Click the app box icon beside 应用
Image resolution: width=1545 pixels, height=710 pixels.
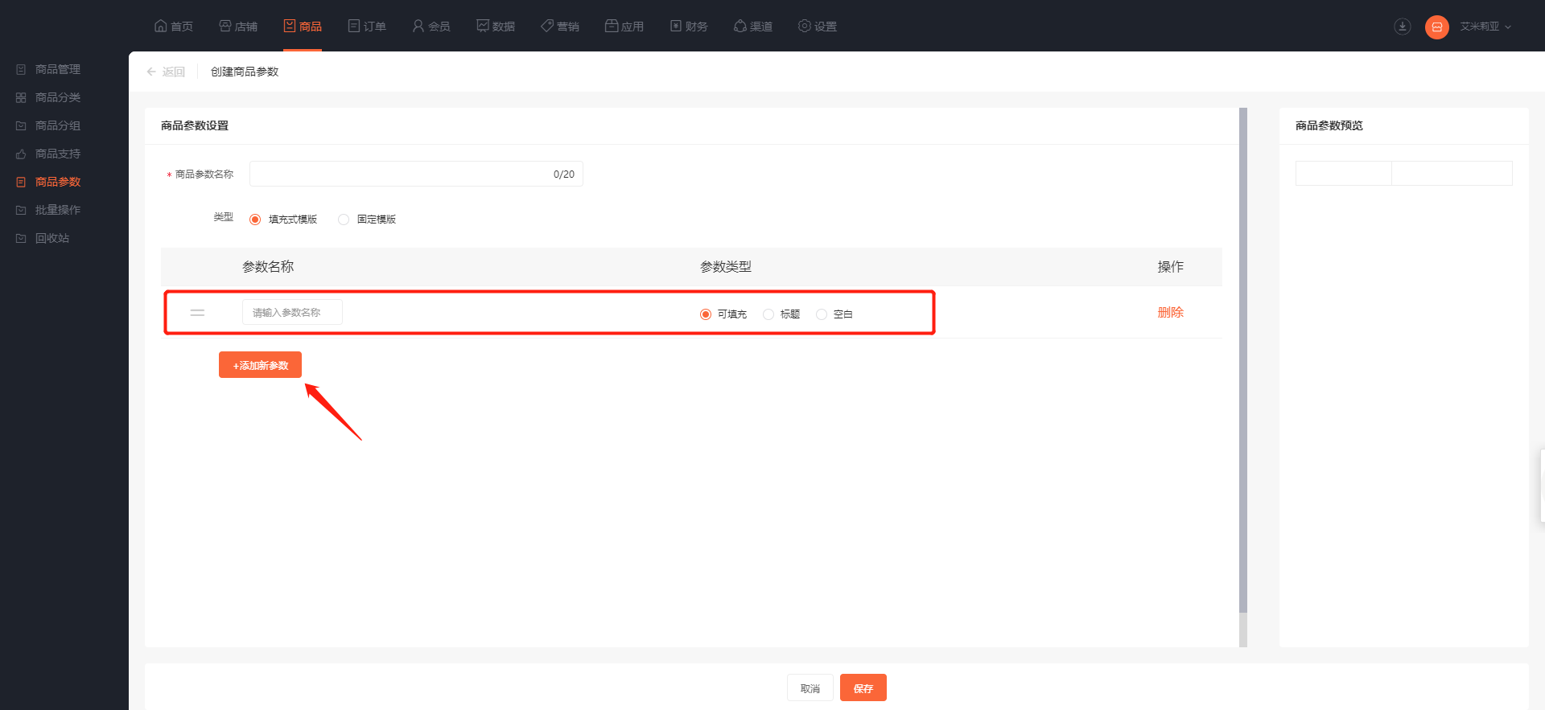click(612, 26)
